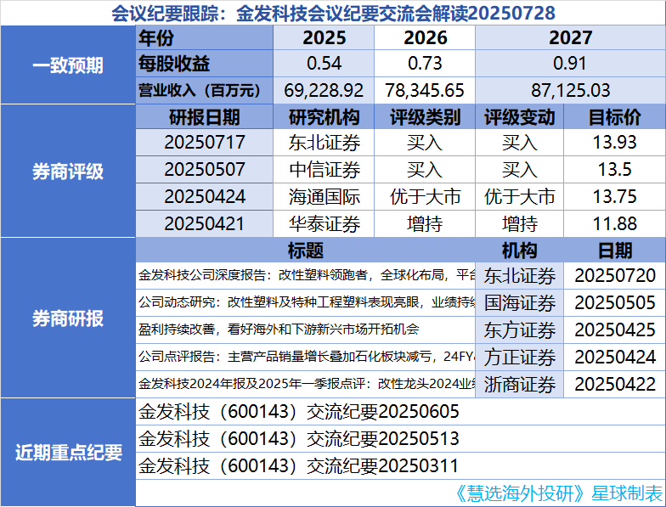Select the 2027 year column header
This screenshot has width=666, height=507.
pos(571,37)
